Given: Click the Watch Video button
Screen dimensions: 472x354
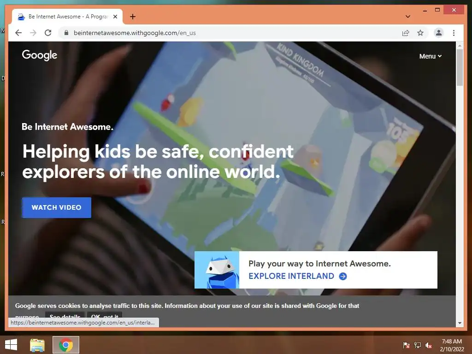Looking at the screenshot, I should click(57, 207).
